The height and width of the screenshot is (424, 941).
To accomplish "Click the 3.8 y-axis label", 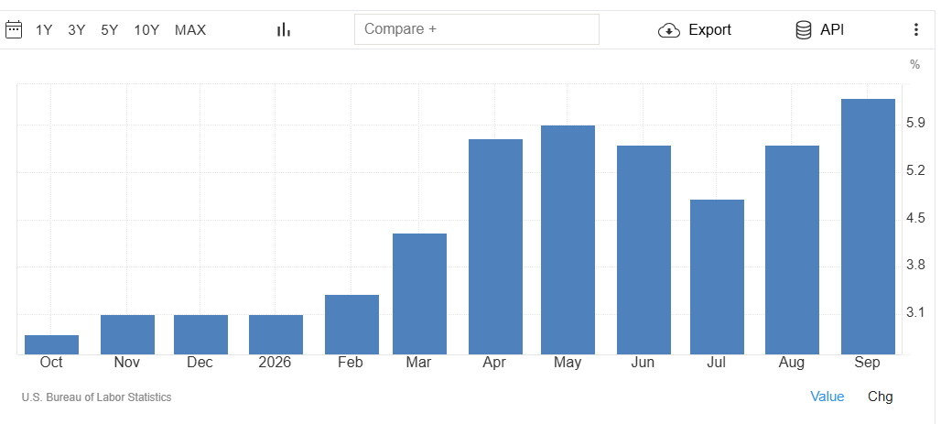I will pyautogui.click(x=915, y=265).
